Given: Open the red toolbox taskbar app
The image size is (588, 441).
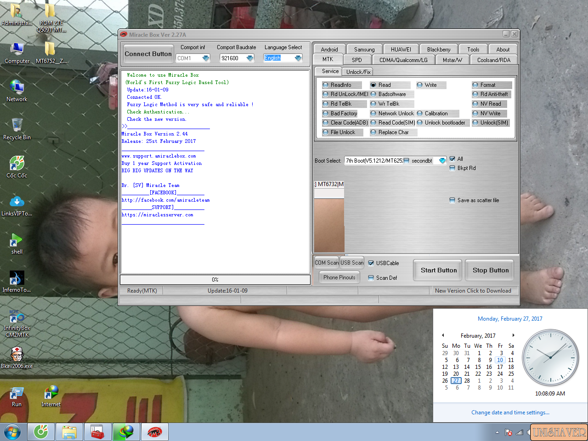Looking at the screenshot, I should pos(97,432).
